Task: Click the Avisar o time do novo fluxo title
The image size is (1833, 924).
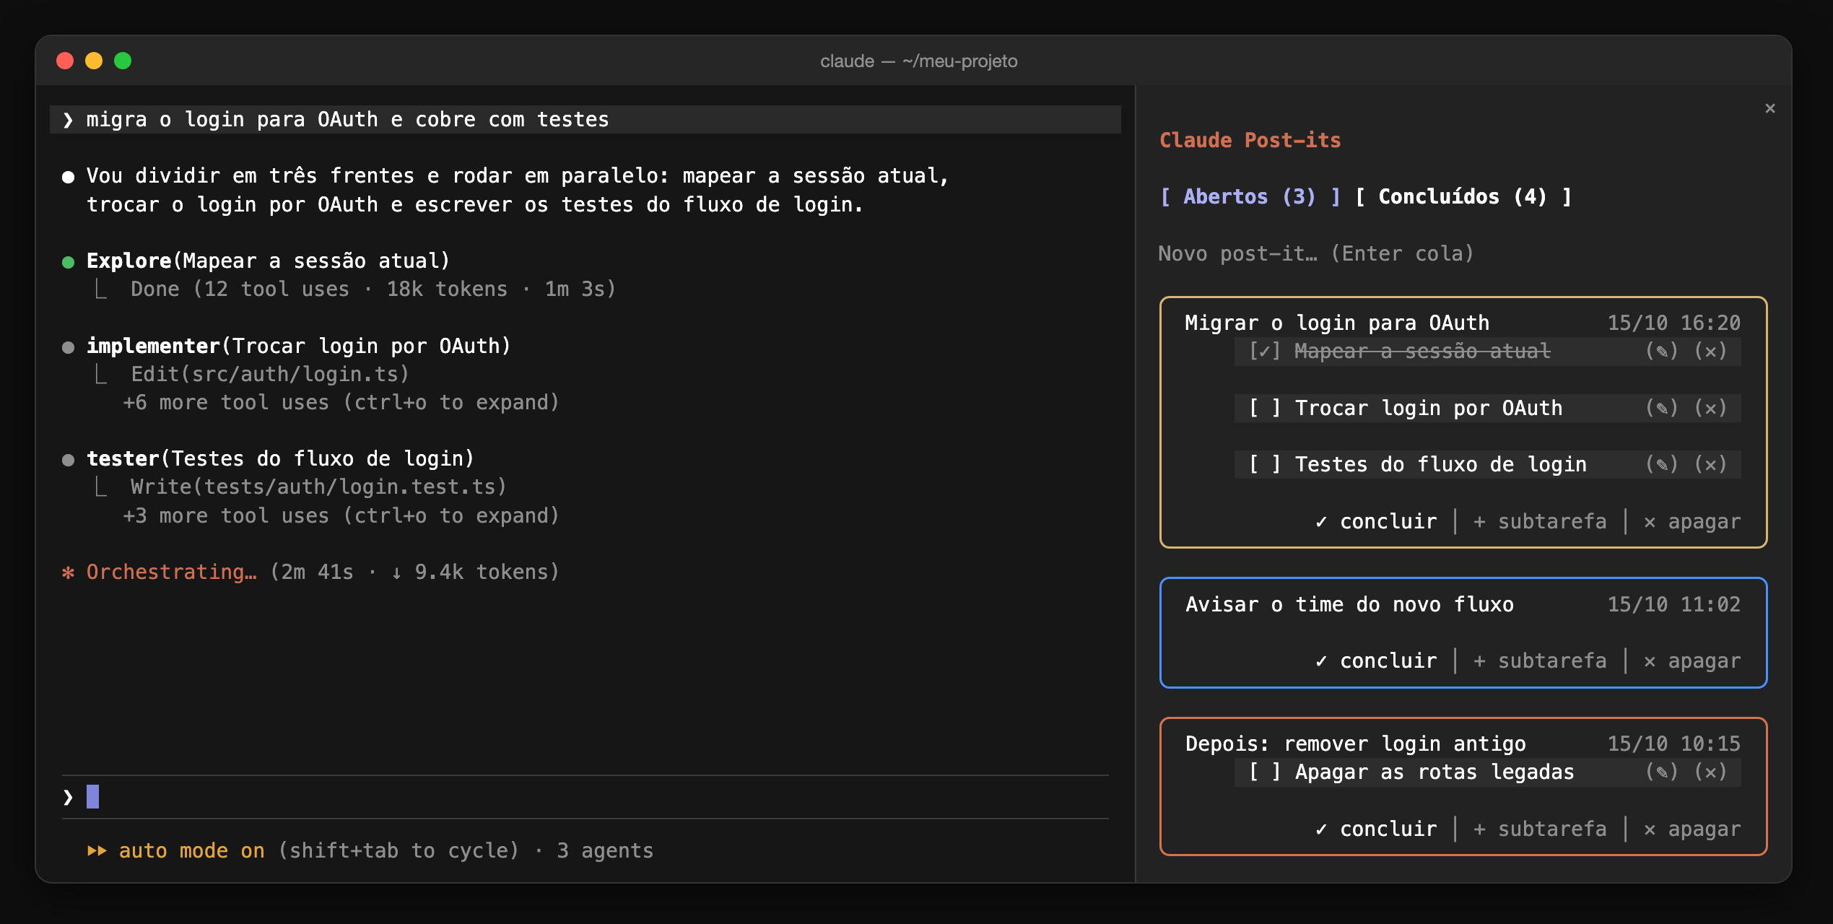Action: (x=1349, y=604)
